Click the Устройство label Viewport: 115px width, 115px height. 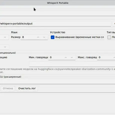(57, 32)
